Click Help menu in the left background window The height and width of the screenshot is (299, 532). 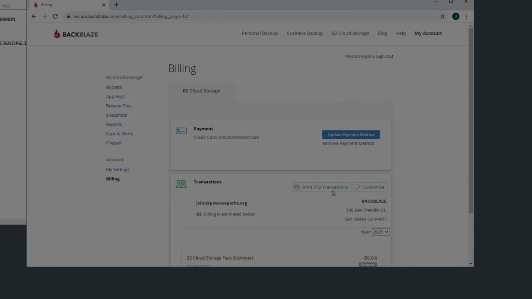(x=5, y=6)
